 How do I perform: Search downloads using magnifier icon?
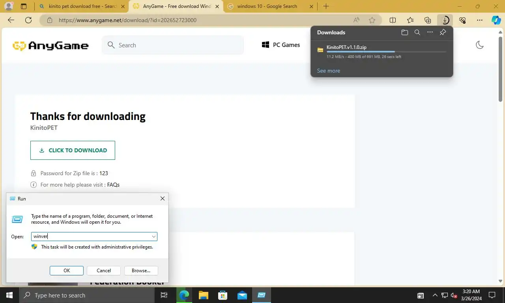click(x=417, y=33)
